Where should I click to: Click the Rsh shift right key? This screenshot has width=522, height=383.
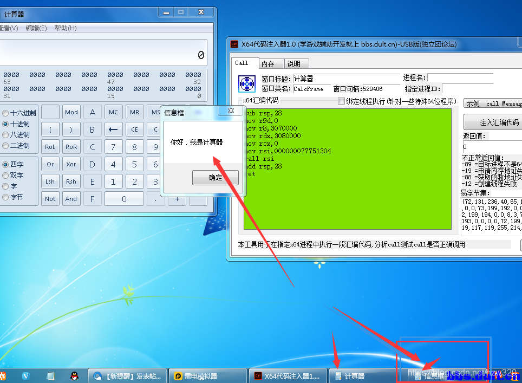point(71,181)
